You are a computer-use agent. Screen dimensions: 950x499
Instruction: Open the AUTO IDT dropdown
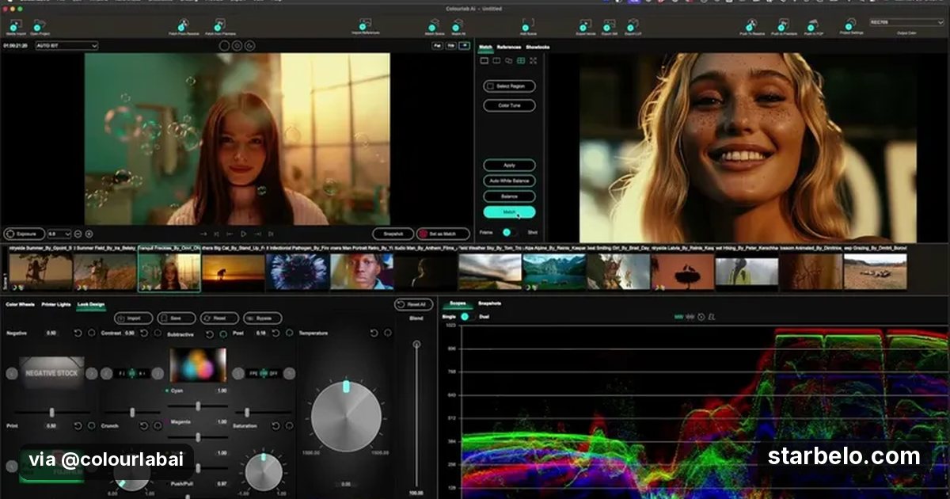pos(67,46)
